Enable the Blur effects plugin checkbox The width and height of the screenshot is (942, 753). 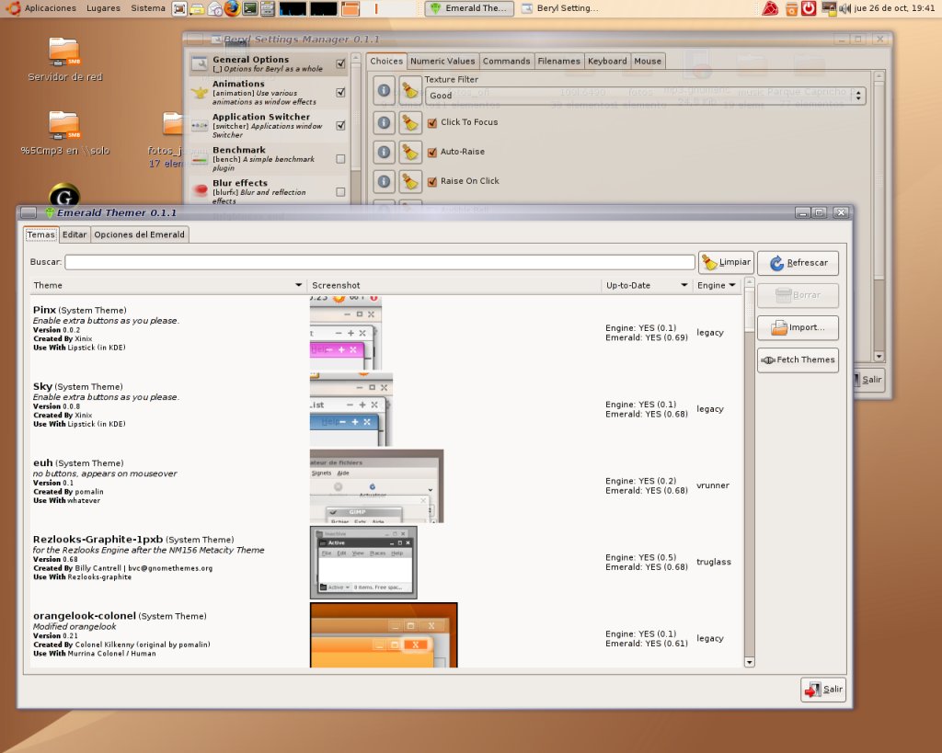click(x=340, y=192)
